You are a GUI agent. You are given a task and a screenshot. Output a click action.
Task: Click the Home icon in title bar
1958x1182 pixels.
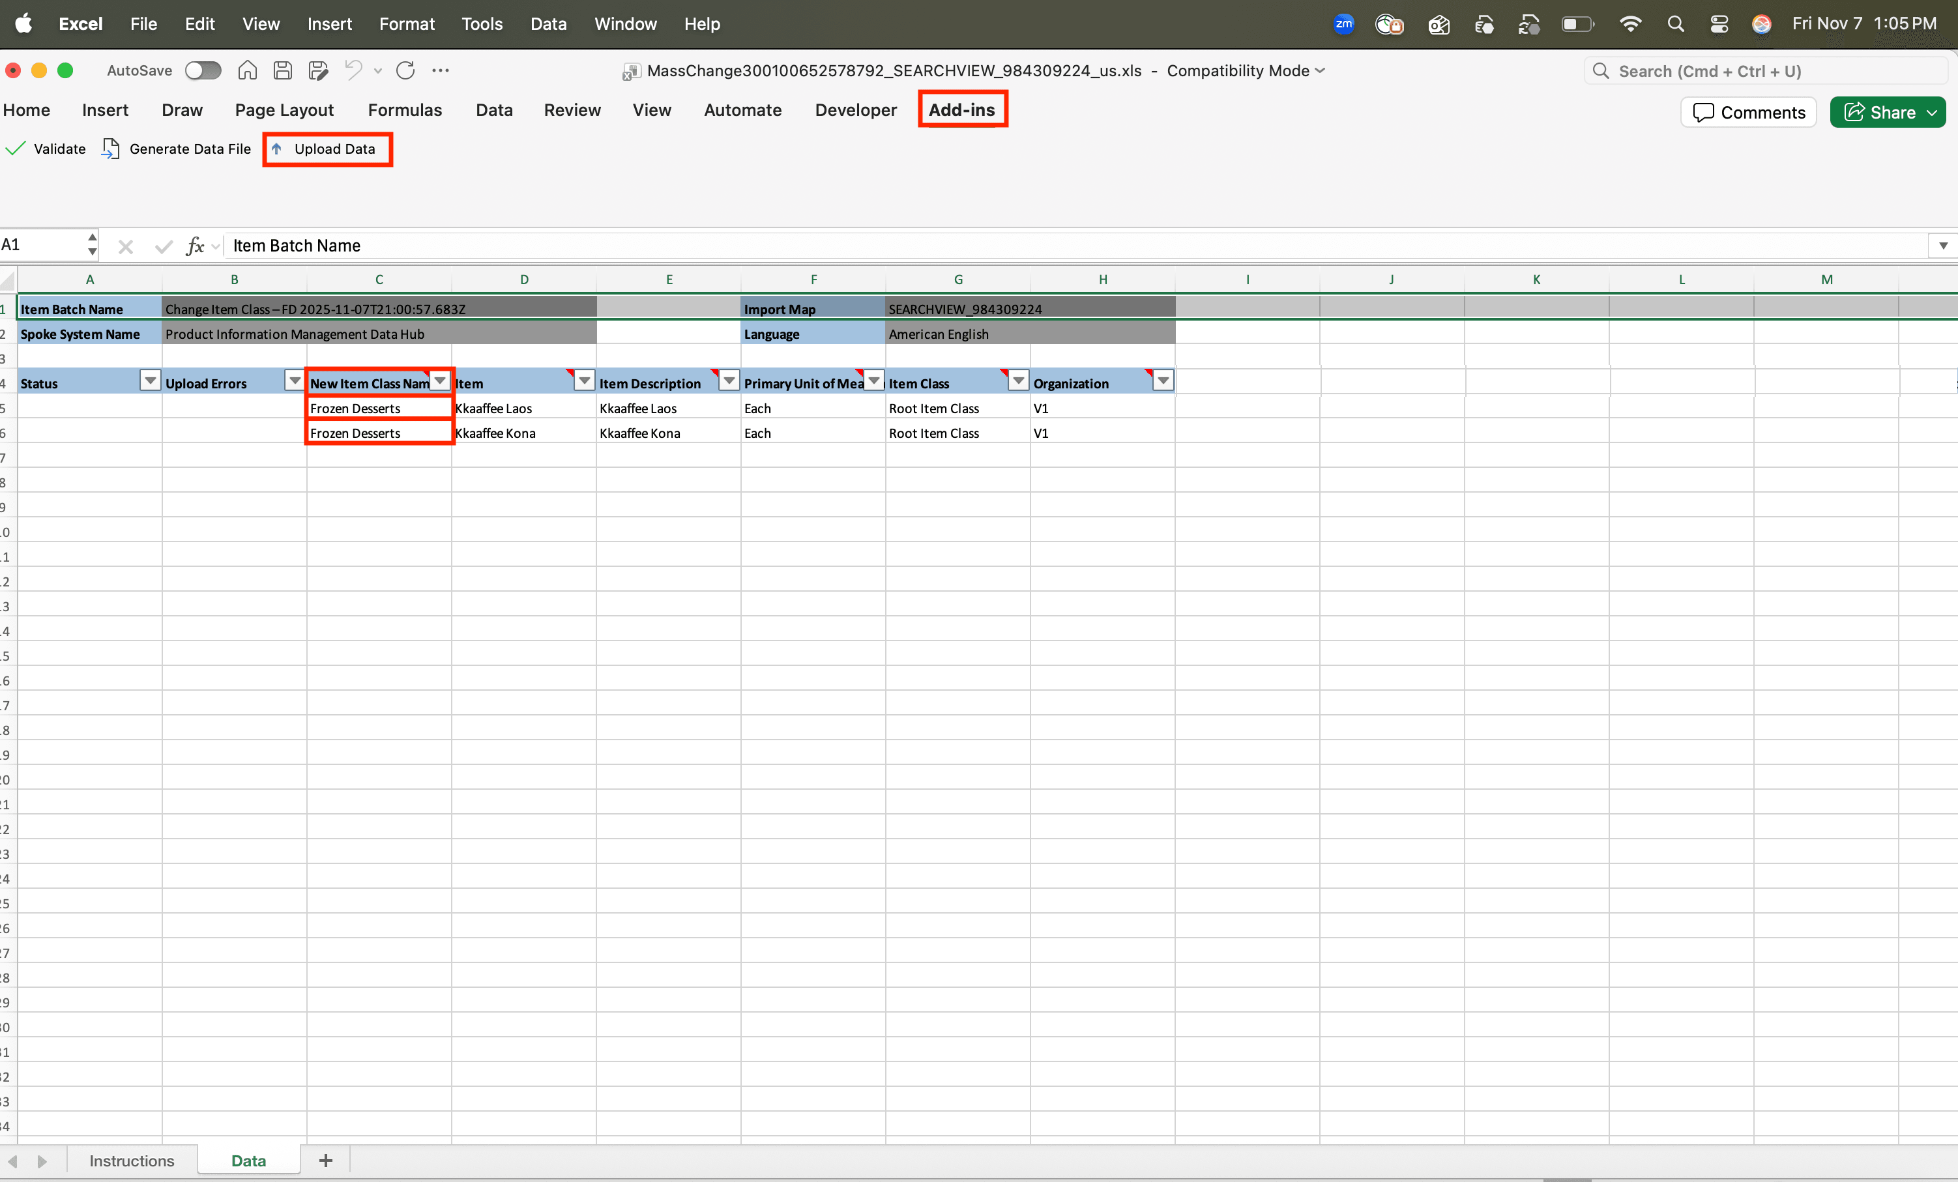pyautogui.click(x=247, y=70)
